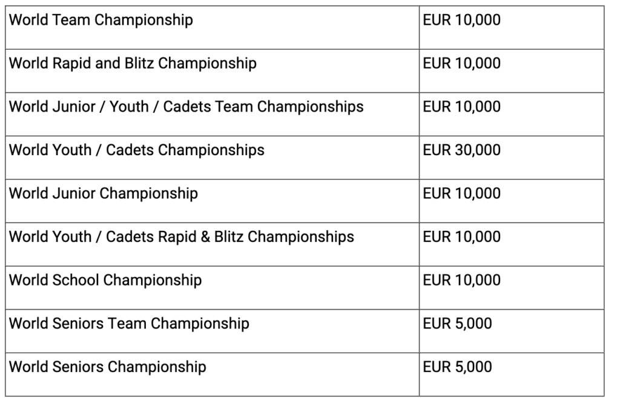Click World Youth / Cadets Rapid & Blitz Championships
Screen dimensions: 620x400
point(212,244)
